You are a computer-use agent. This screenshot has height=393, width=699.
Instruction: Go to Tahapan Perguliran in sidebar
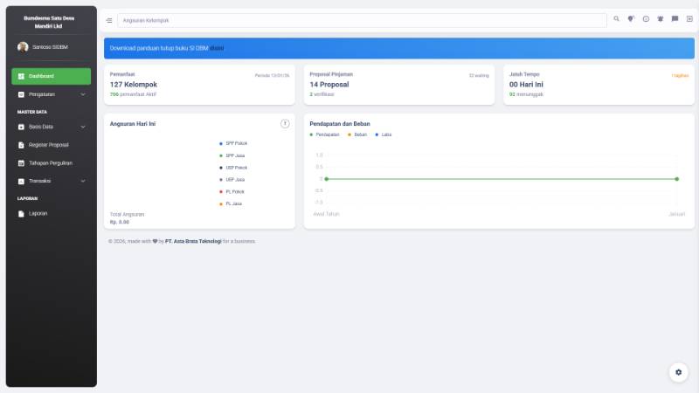point(50,163)
